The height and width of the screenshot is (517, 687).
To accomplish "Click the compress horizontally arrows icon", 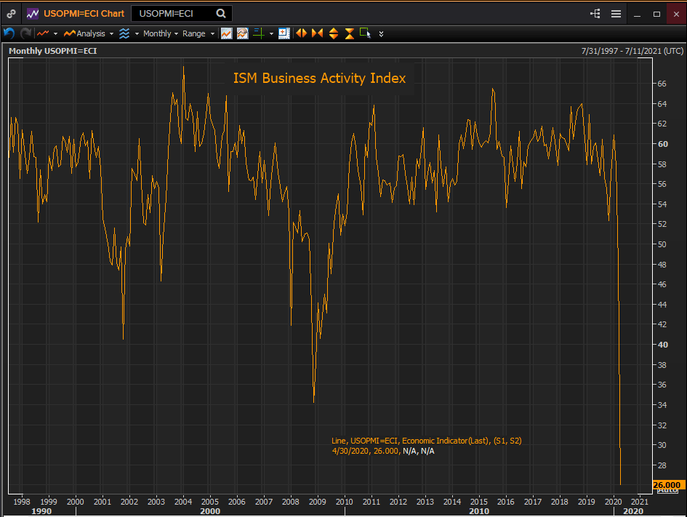I will click(x=317, y=33).
